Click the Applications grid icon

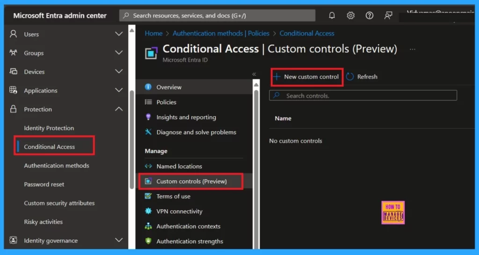point(13,90)
